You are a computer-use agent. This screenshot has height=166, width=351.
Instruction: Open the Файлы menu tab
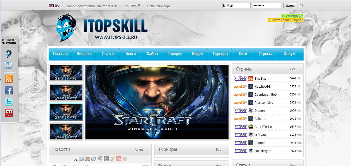pos(152,54)
